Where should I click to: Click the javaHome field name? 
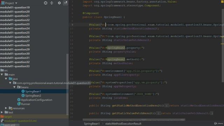click(x=121, y=98)
